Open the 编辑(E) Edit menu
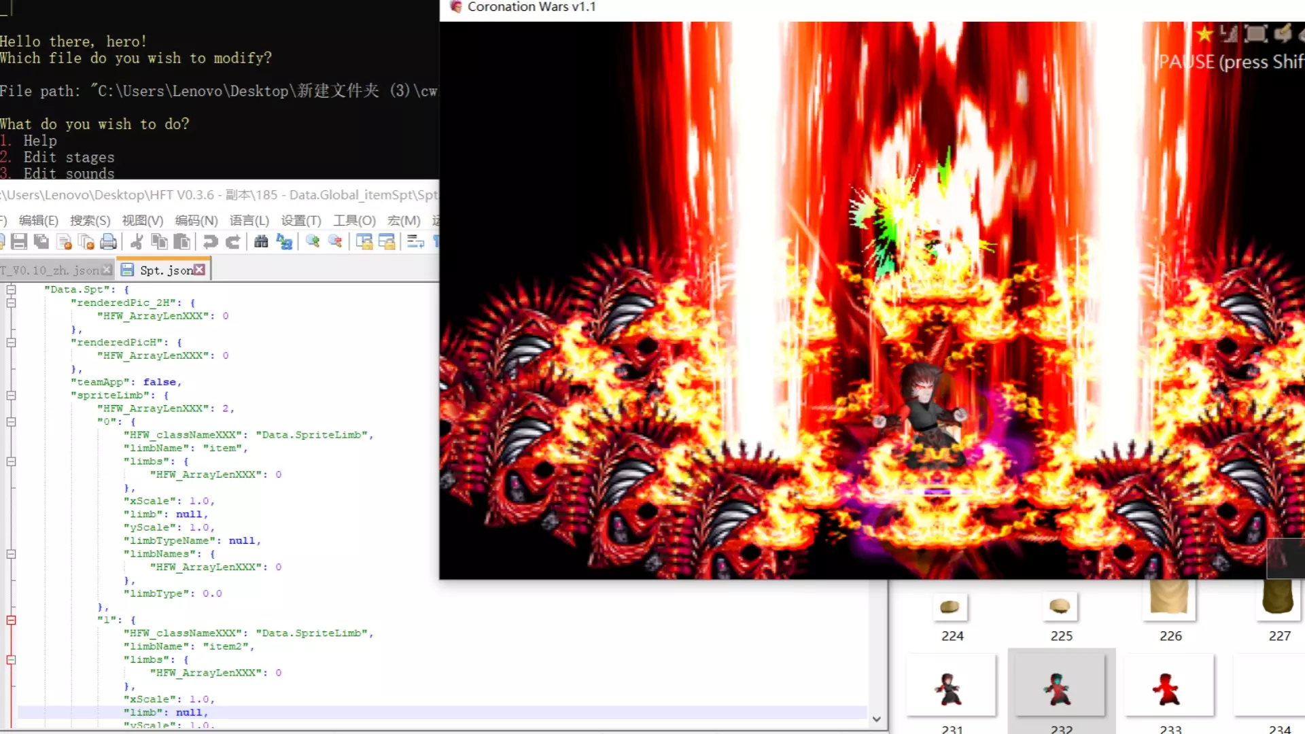This screenshot has width=1305, height=734. click(39, 220)
